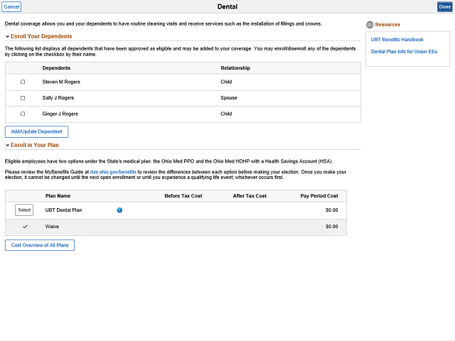Click the Pay Period Cost column header
This screenshot has height=341, width=455.
tap(319, 195)
